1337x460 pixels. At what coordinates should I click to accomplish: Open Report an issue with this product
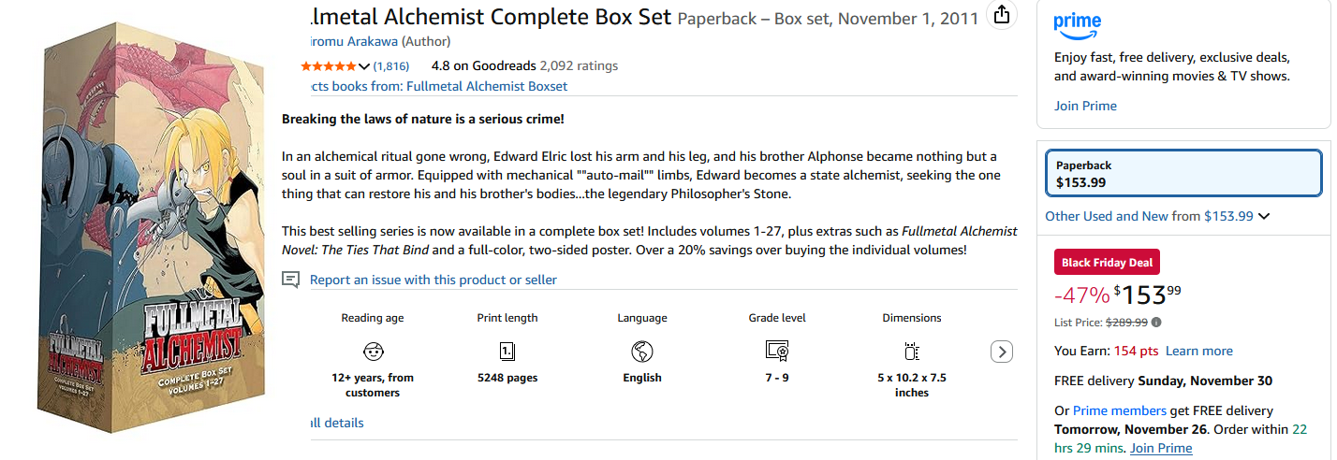(x=433, y=280)
